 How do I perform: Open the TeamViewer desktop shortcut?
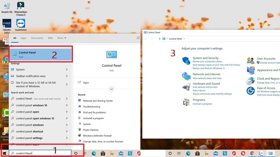point(21,25)
